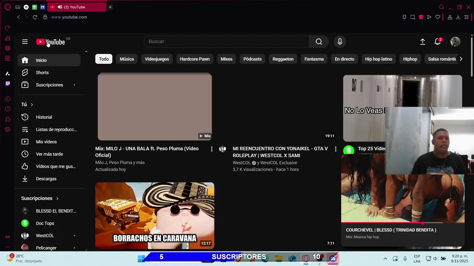Open Listas de reproducción in sidebar
This screenshot has width=474, height=266.
49,129
